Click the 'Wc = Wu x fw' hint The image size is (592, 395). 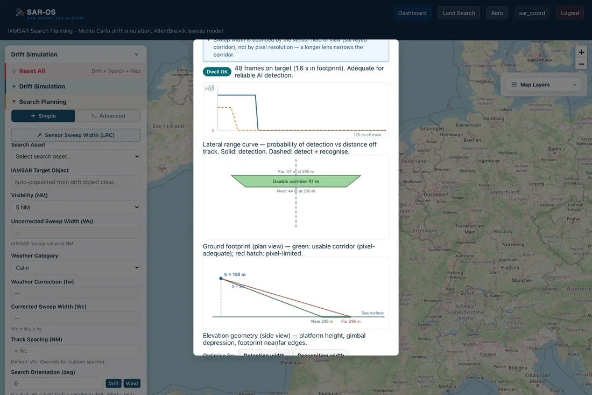tap(26, 329)
